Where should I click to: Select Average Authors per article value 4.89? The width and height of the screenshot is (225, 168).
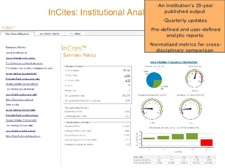point(127,131)
